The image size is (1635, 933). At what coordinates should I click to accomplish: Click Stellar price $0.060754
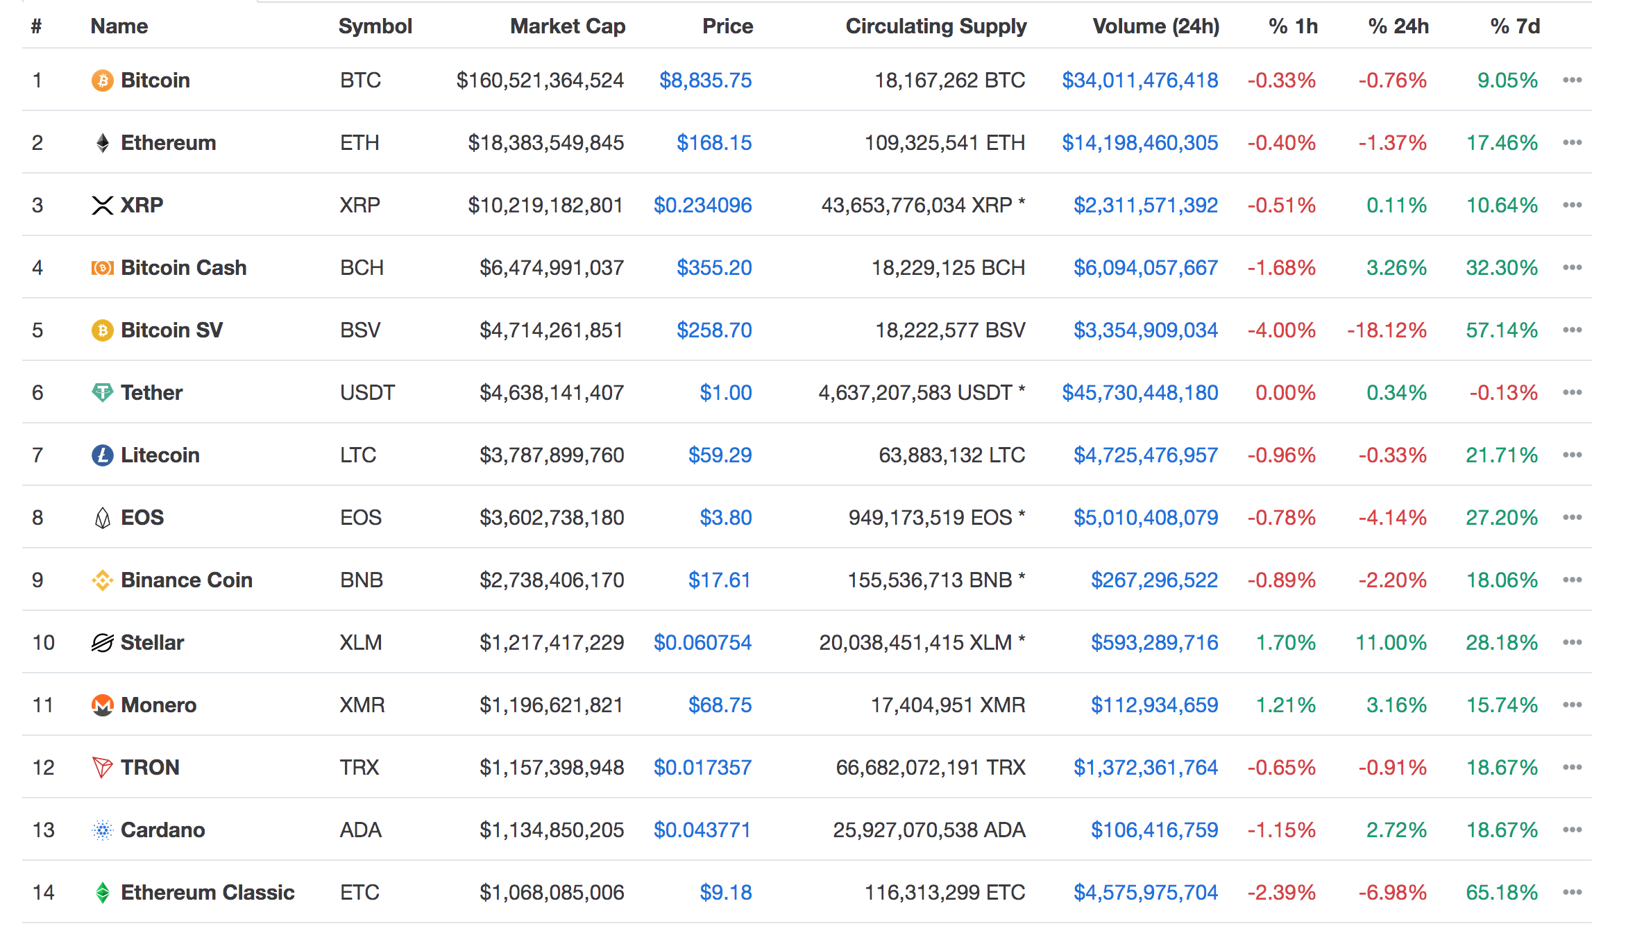point(703,643)
